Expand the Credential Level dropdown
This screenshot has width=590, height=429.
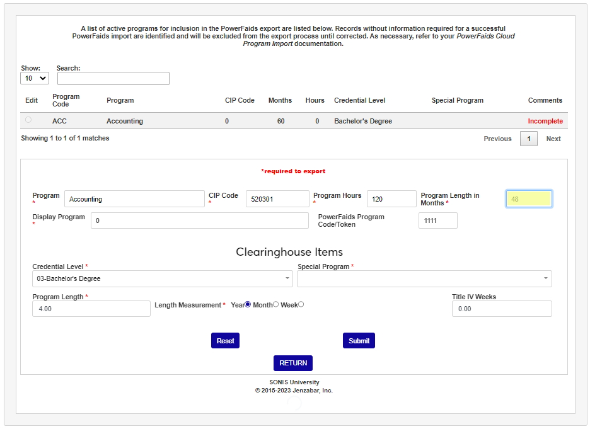tap(162, 278)
